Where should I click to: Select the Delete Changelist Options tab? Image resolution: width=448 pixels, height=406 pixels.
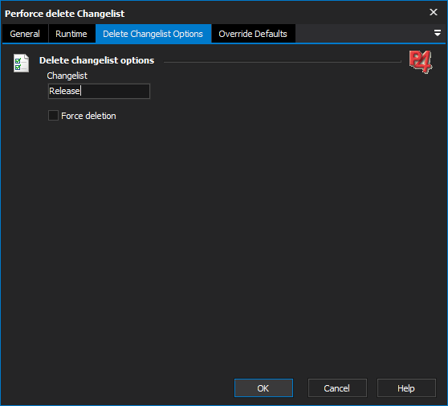point(153,34)
